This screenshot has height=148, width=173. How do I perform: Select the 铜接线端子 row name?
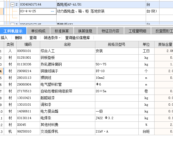(67, 71)
